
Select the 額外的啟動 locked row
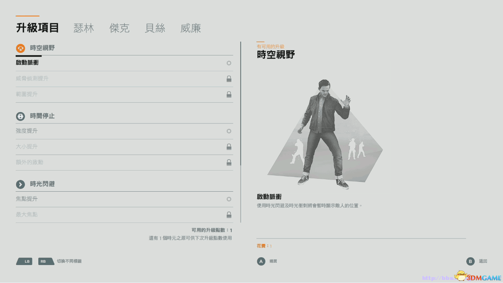coord(124,162)
